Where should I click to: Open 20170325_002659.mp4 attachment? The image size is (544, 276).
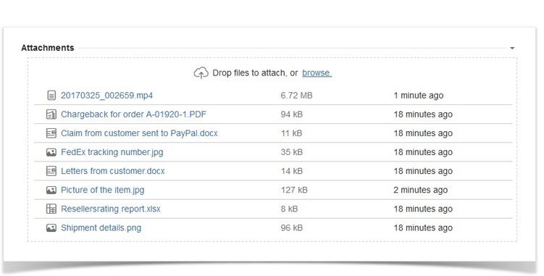(x=107, y=96)
